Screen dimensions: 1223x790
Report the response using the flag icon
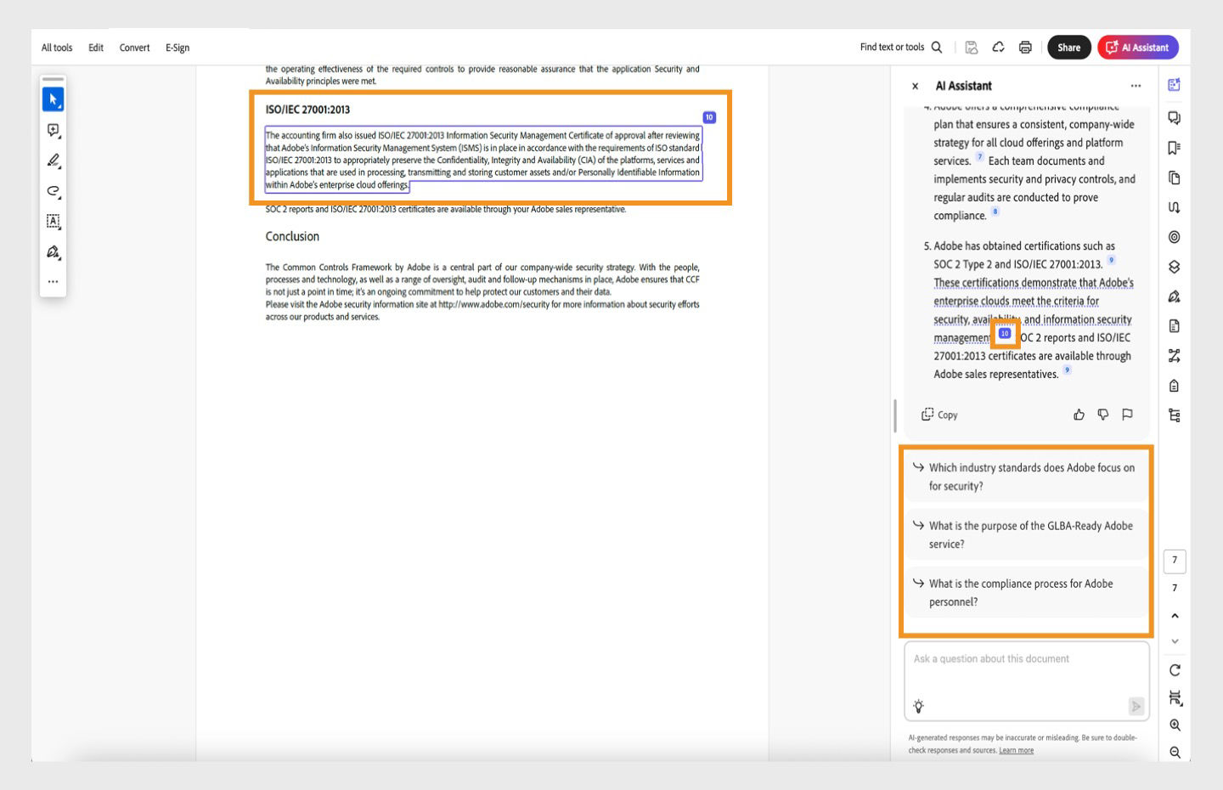pos(1127,415)
